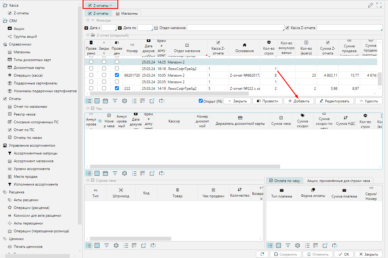This screenshot has height=258, width=388.
Task: Toggle the Открыт (F6) checkbox
Action: pyautogui.click(x=201, y=101)
